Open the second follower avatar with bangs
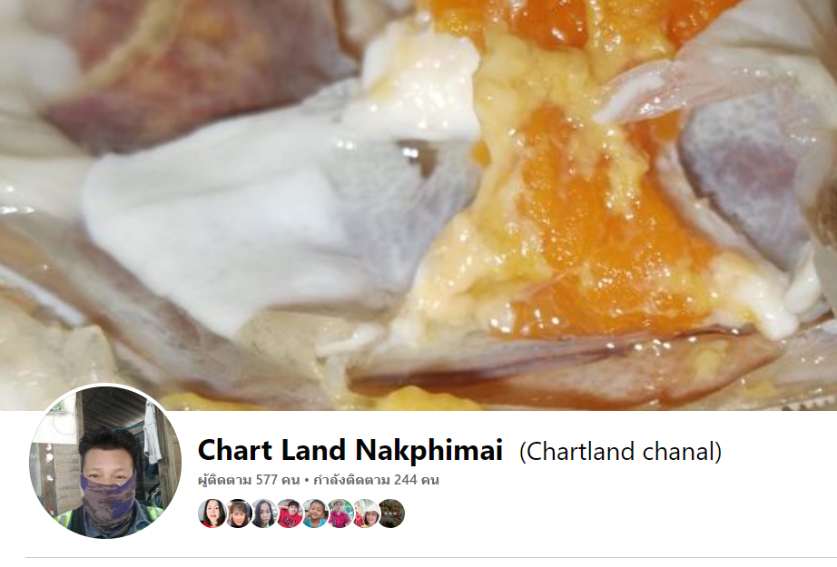This screenshot has width=837, height=567. click(x=238, y=513)
